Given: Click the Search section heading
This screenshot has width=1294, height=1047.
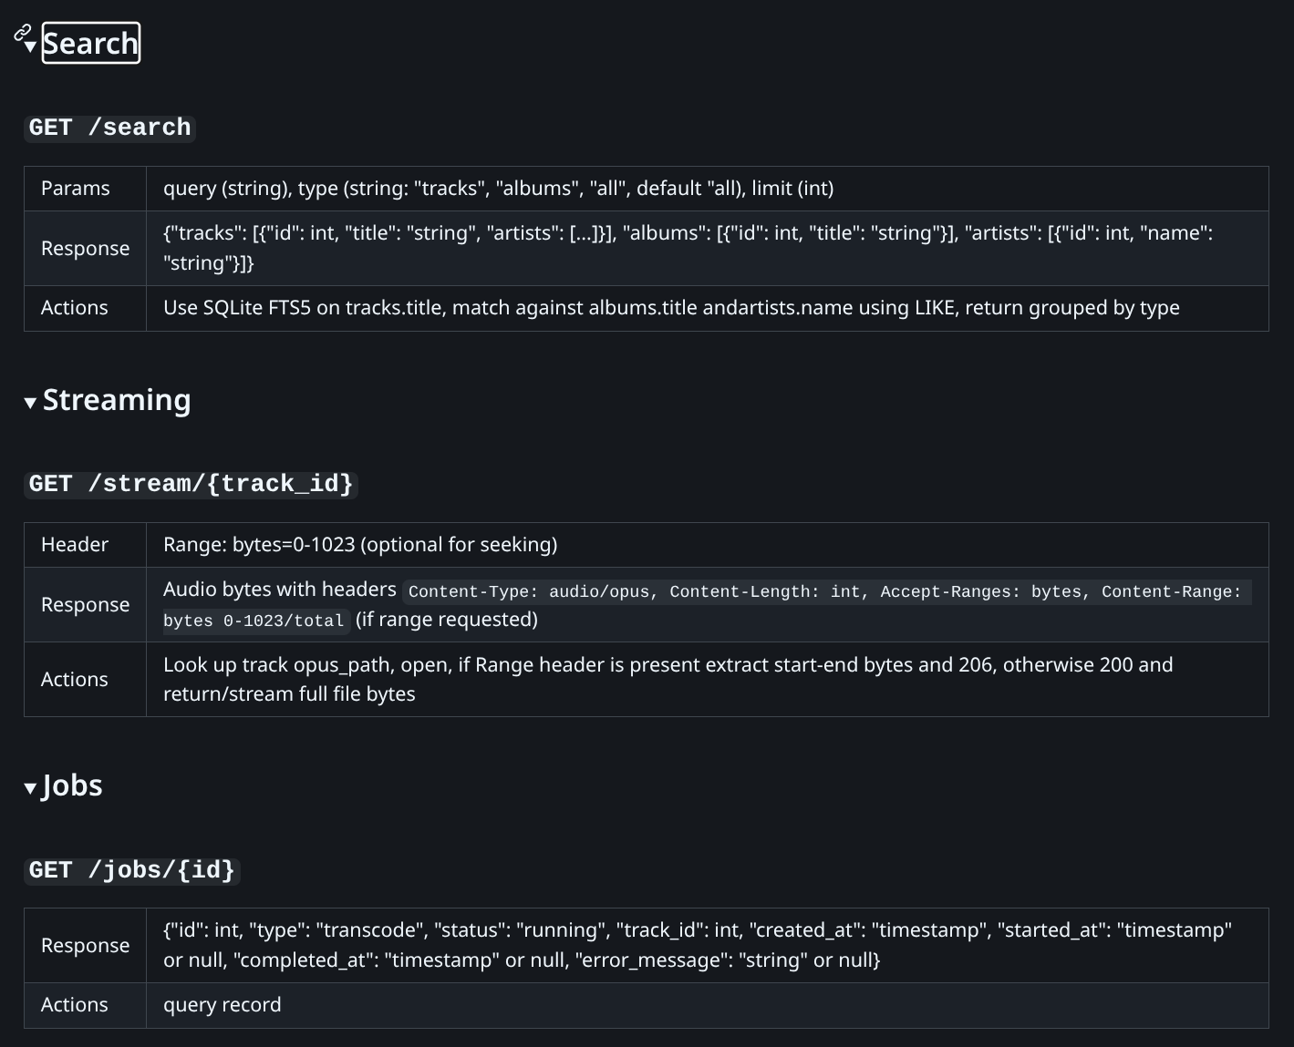Looking at the screenshot, I should [x=90, y=43].
